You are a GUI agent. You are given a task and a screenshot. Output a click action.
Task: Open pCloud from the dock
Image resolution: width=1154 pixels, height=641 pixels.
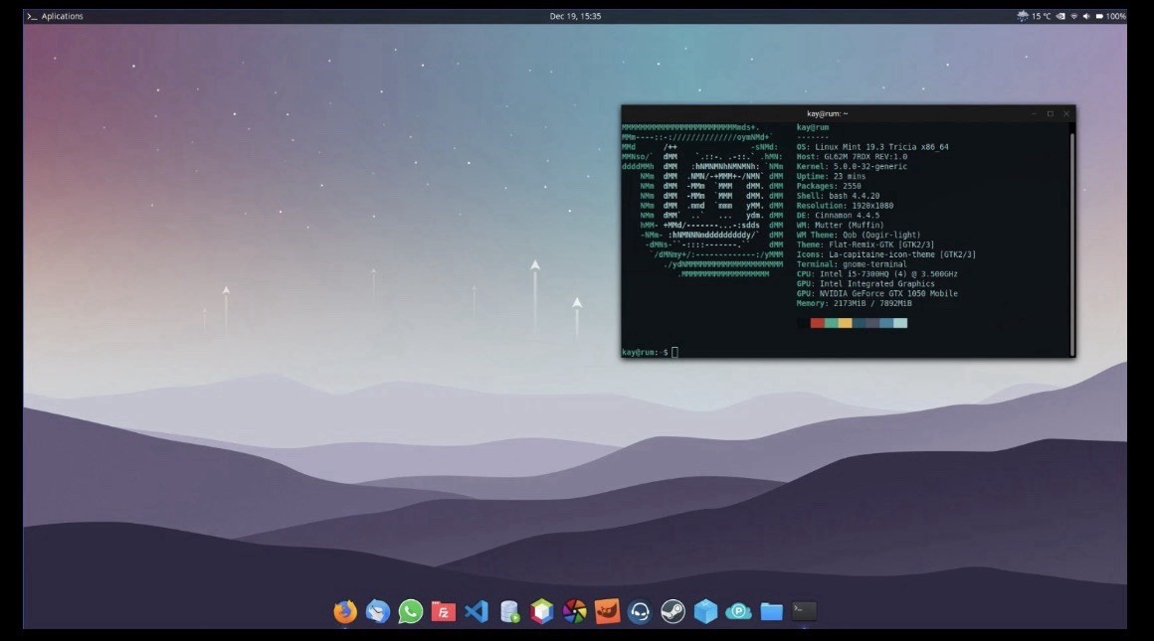pyautogui.click(x=738, y=611)
